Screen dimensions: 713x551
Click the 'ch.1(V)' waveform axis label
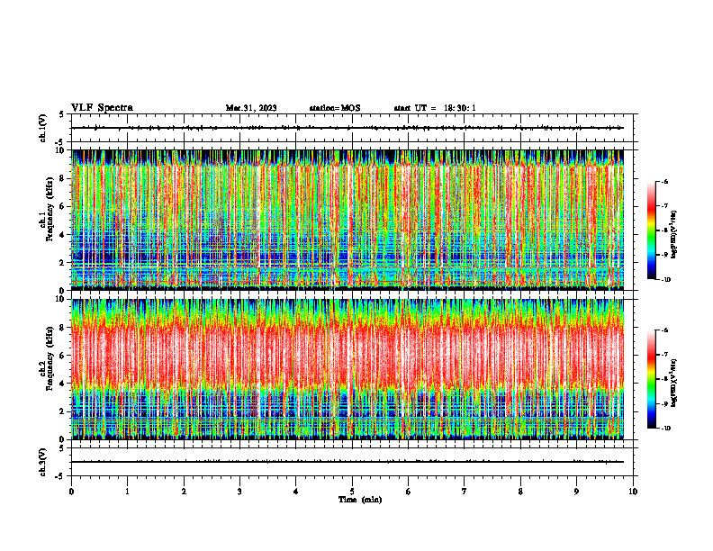tap(43, 128)
